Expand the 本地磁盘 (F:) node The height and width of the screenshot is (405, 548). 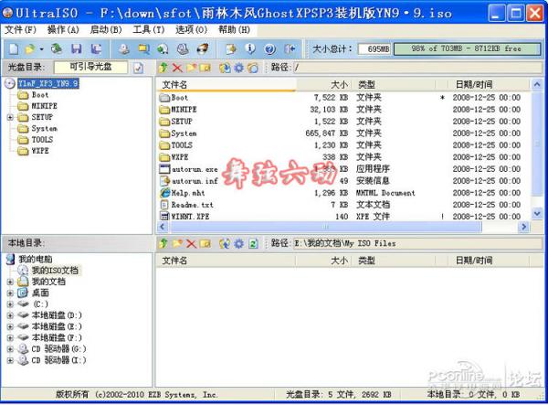(x=10, y=337)
